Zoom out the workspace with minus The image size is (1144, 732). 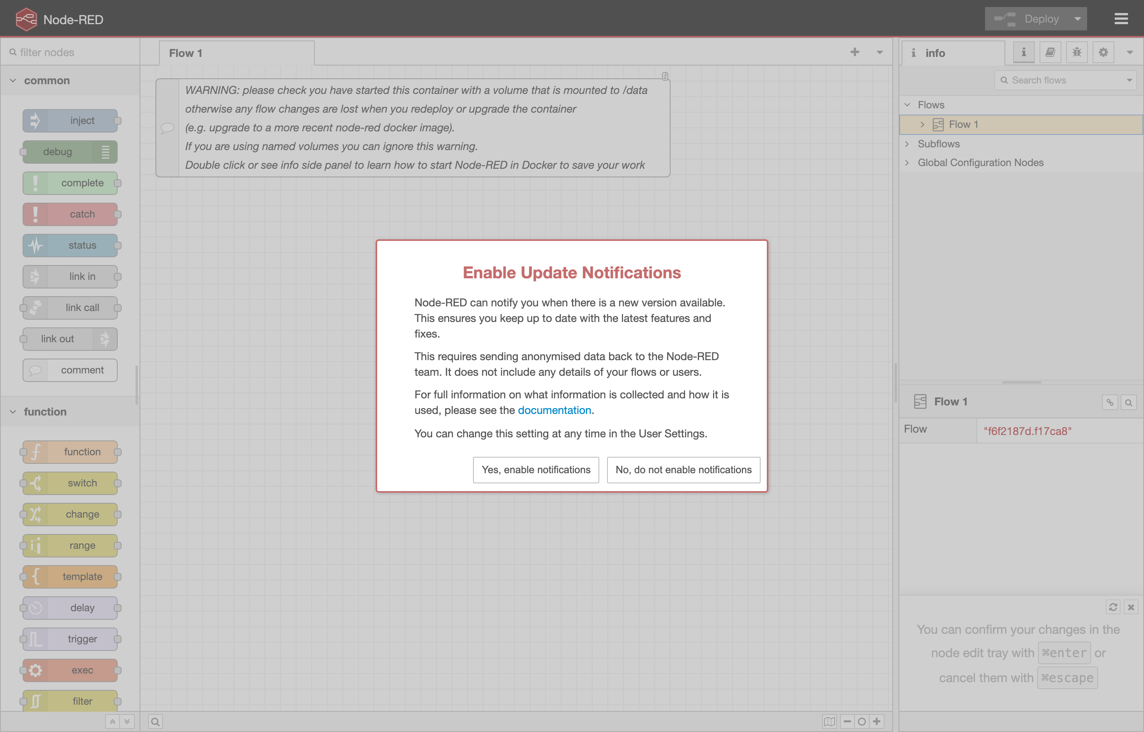coord(847,721)
